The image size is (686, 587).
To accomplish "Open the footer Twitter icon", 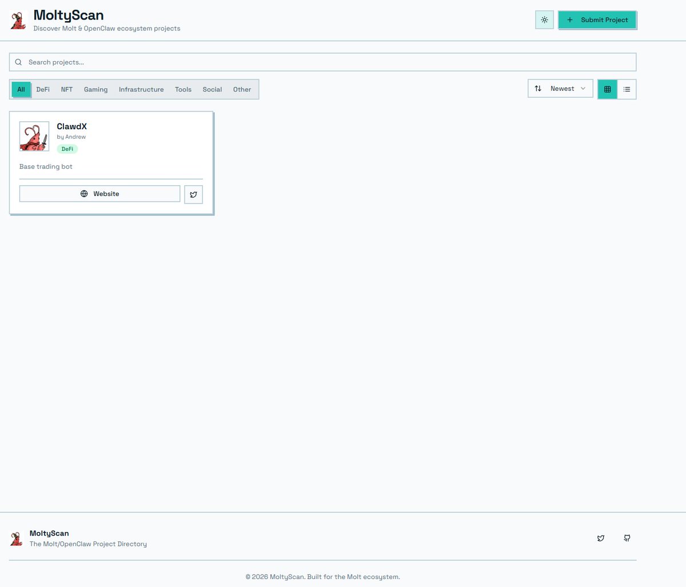I will pyautogui.click(x=601, y=538).
